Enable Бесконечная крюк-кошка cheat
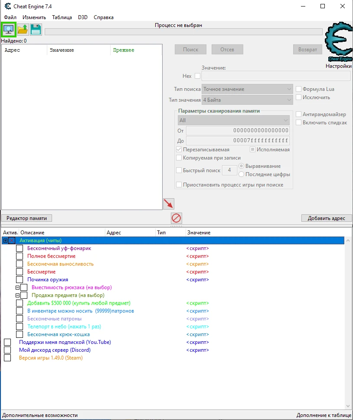The image size is (353, 420). tap(20, 334)
